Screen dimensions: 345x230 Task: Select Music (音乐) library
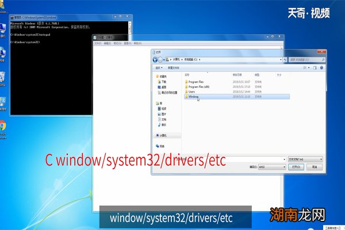coord(162,125)
